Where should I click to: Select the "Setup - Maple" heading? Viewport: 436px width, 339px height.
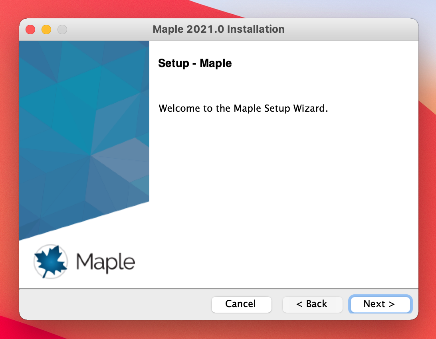point(195,63)
